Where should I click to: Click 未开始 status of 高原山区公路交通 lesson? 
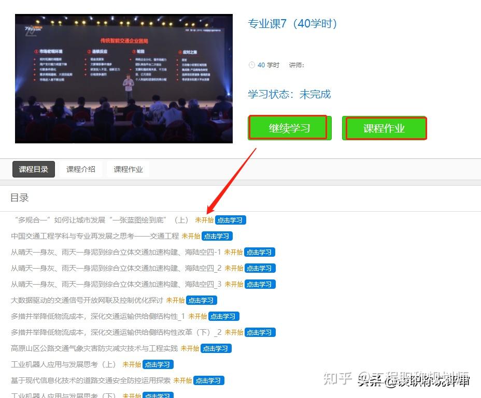190,348
